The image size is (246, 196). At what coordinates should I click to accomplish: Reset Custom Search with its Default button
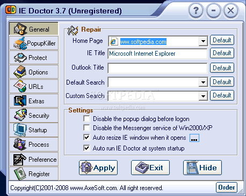click(x=222, y=95)
